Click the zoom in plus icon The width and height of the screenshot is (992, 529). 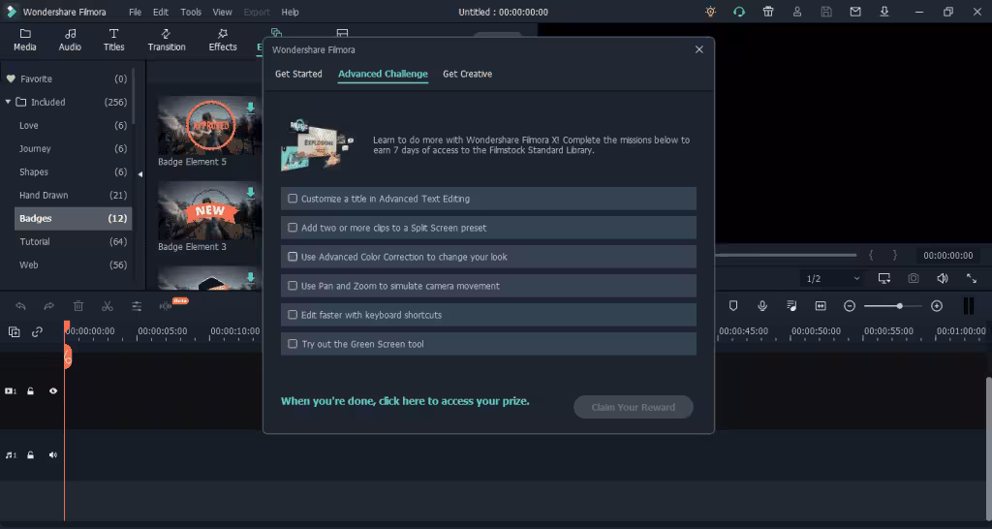[937, 306]
